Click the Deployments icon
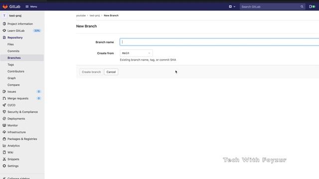The image size is (319, 179). click(x=4, y=118)
